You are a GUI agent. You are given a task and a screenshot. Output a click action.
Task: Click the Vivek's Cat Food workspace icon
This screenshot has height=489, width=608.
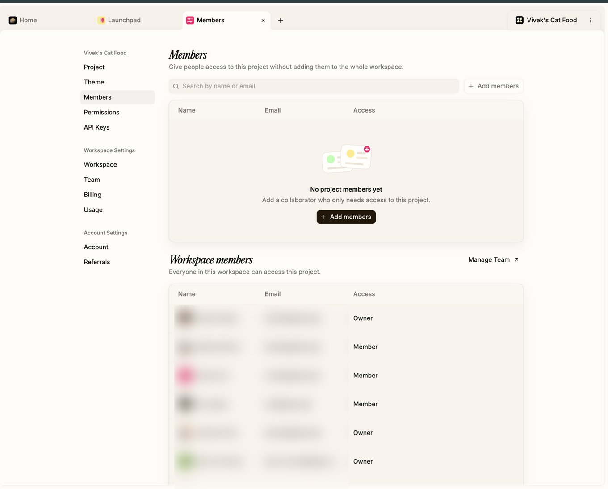click(x=520, y=20)
